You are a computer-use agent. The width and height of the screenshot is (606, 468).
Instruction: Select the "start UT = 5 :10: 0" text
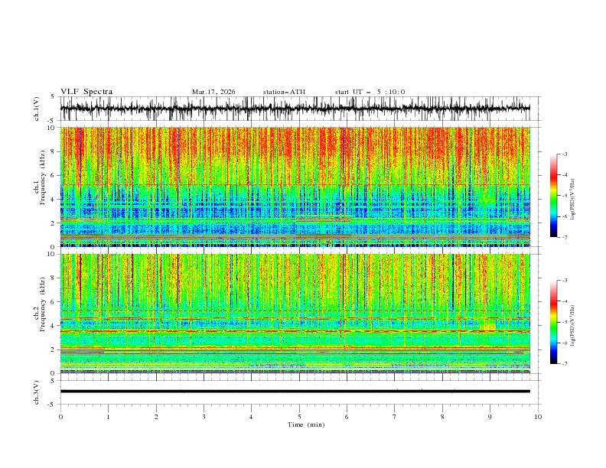coord(370,92)
